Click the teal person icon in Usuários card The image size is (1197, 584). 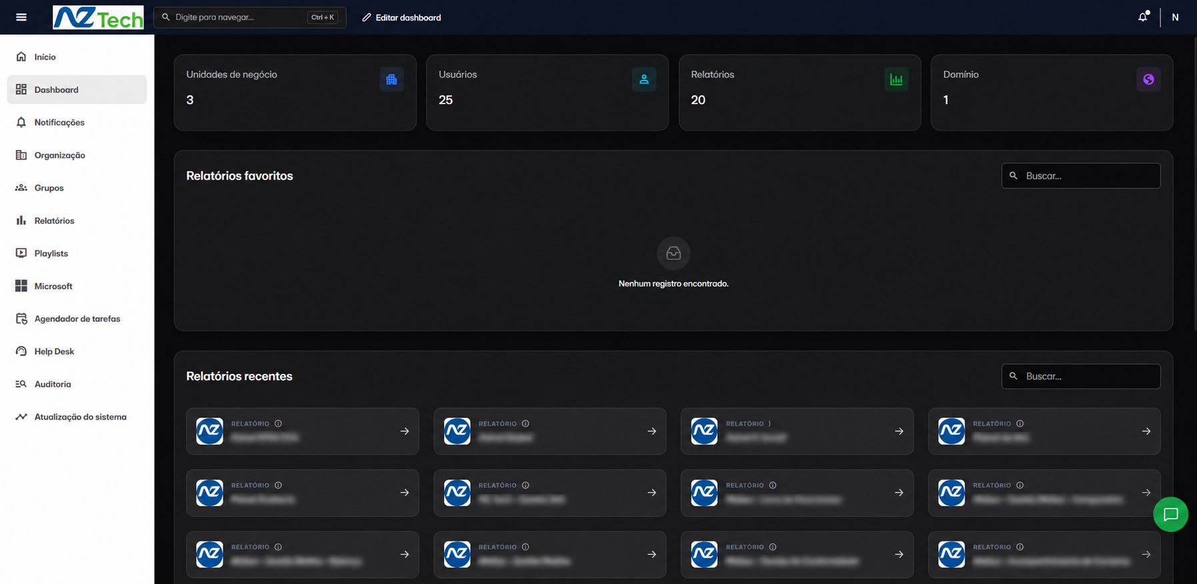coord(644,79)
